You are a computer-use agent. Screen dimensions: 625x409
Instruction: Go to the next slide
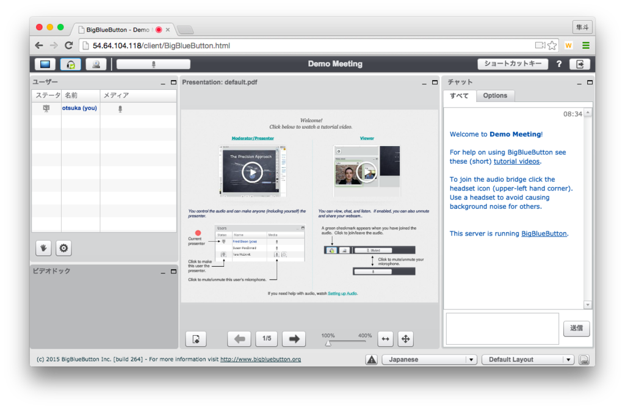point(294,339)
